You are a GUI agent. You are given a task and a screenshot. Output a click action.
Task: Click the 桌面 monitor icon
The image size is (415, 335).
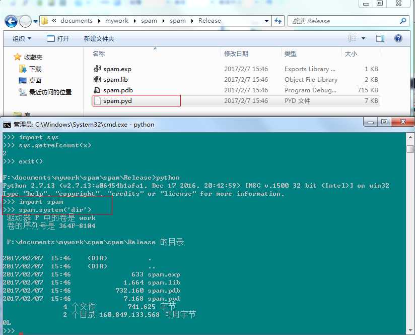[x=23, y=80]
